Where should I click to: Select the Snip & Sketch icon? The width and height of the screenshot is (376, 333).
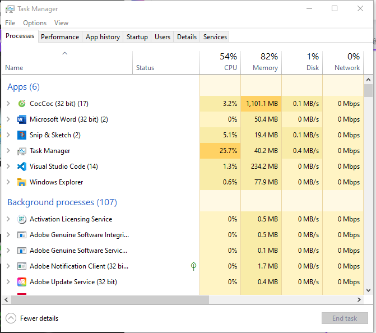click(x=22, y=135)
